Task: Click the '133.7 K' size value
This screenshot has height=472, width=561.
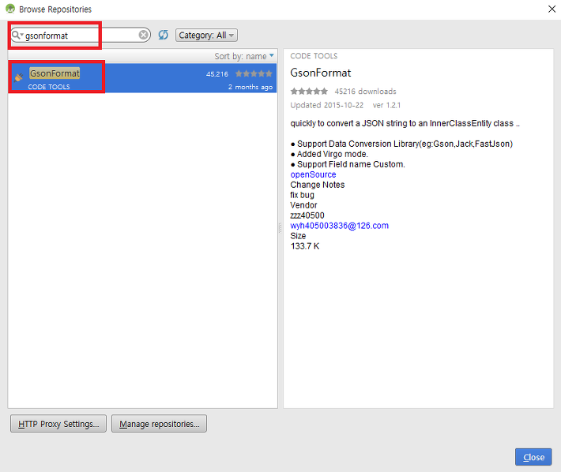Action: click(305, 246)
